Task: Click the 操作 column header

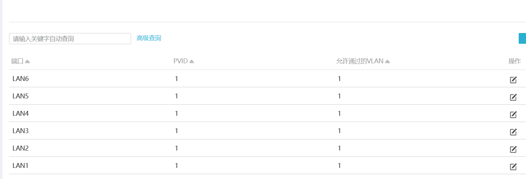Action: pos(514,62)
